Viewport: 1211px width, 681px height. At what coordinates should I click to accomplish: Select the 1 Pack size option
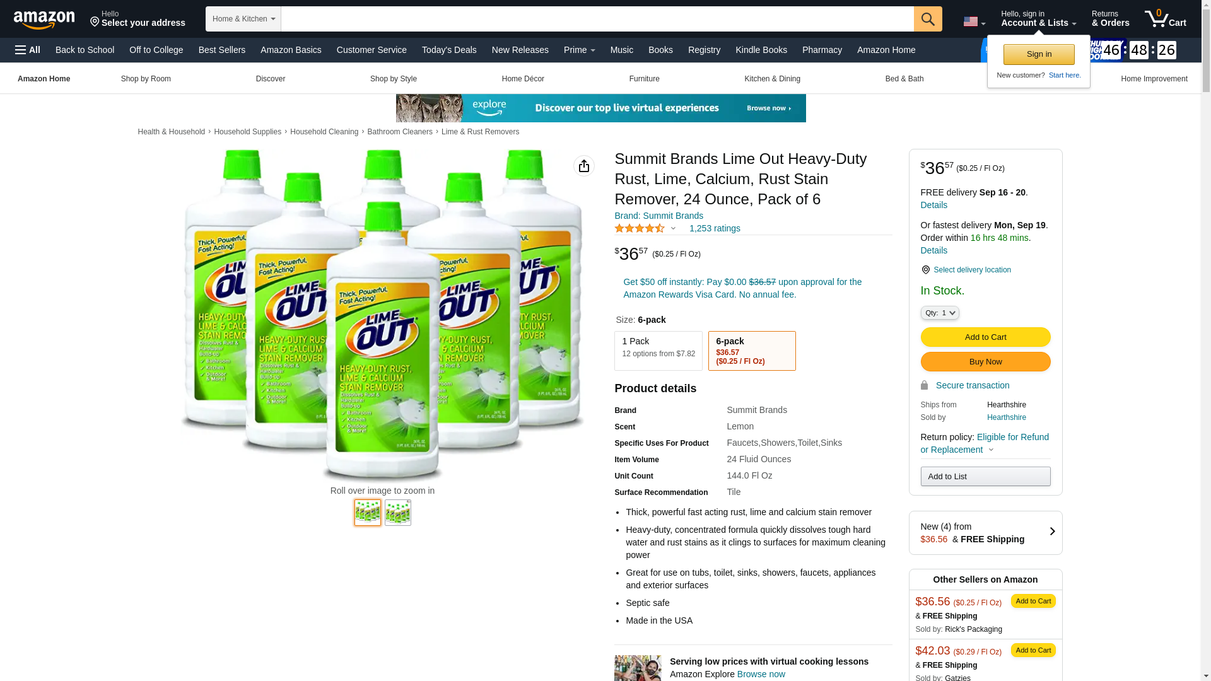[658, 351]
